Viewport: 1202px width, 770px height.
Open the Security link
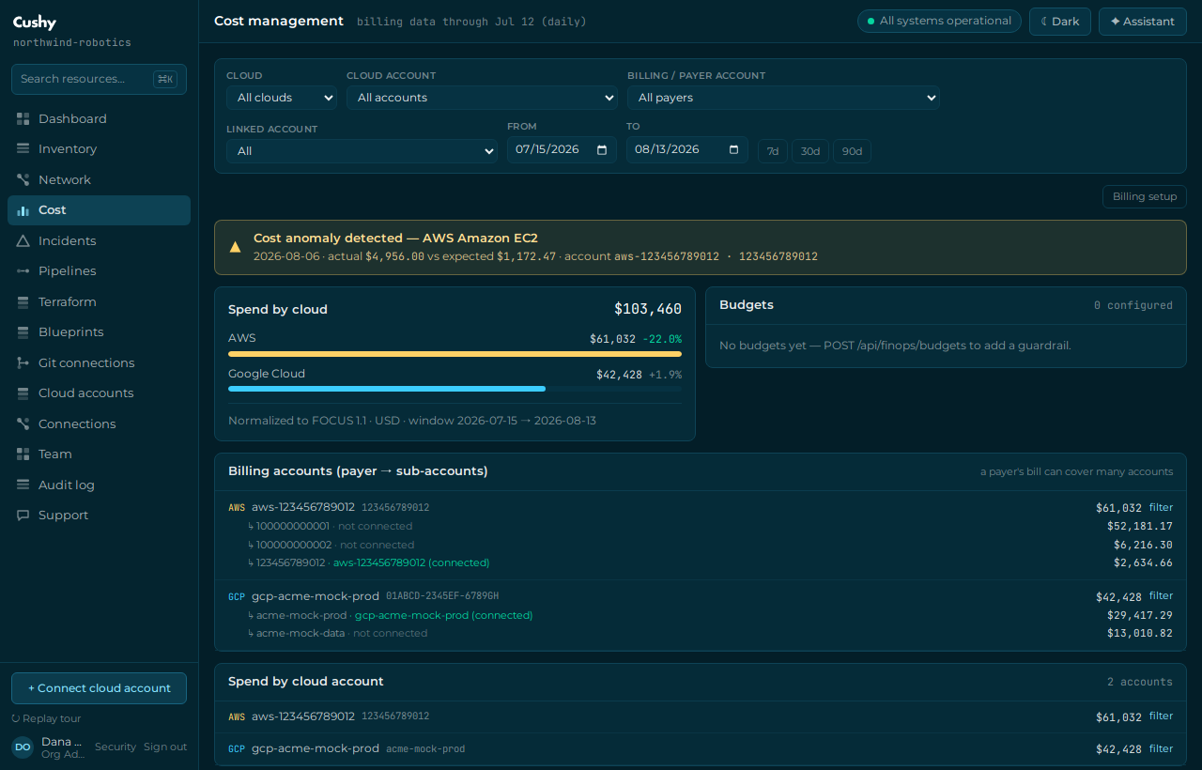[116, 747]
